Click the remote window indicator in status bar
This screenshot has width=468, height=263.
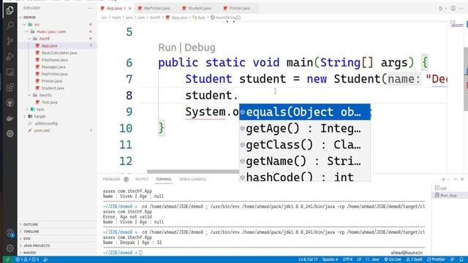[8, 260]
